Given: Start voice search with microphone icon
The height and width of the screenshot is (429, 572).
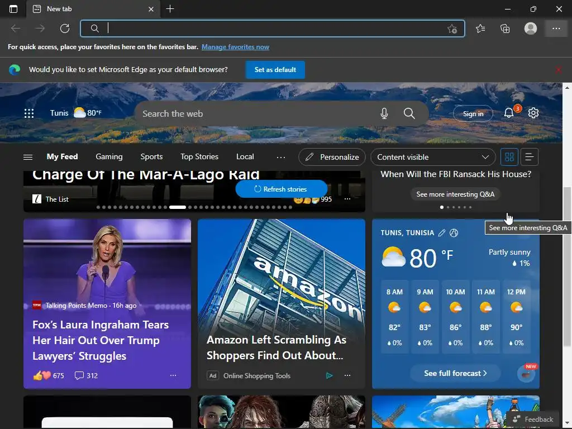Looking at the screenshot, I should click(384, 113).
